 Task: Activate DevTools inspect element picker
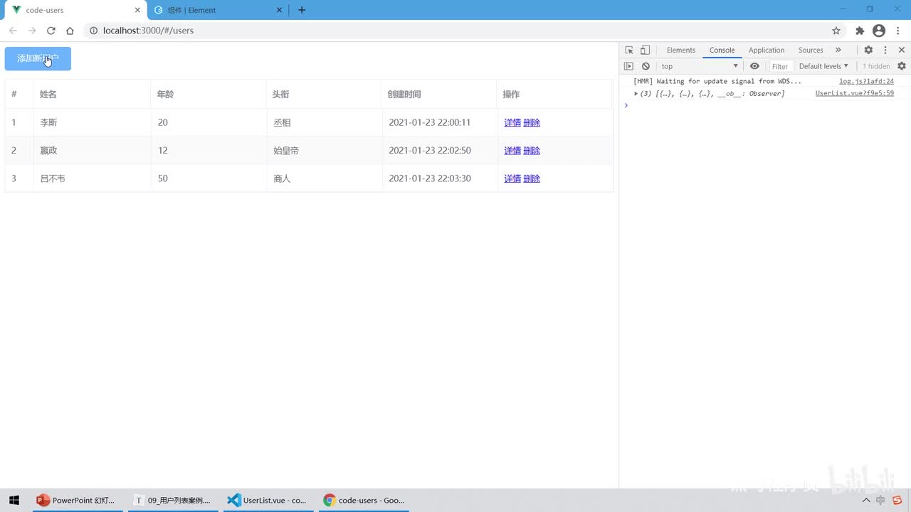629,50
